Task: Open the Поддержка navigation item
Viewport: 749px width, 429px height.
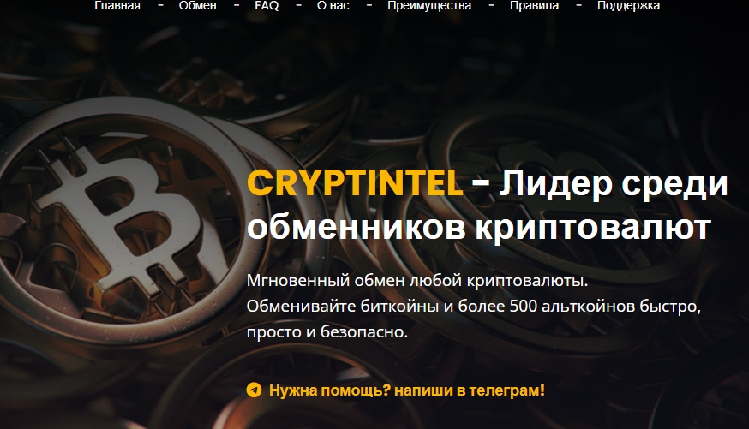Action: pyautogui.click(x=629, y=6)
